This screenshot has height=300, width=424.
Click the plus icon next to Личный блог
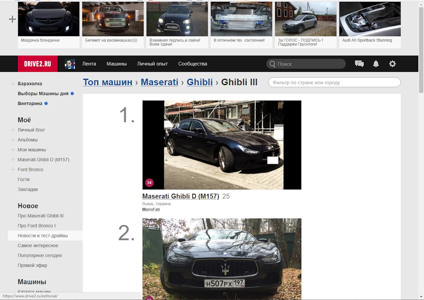click(x=13, y=130)
